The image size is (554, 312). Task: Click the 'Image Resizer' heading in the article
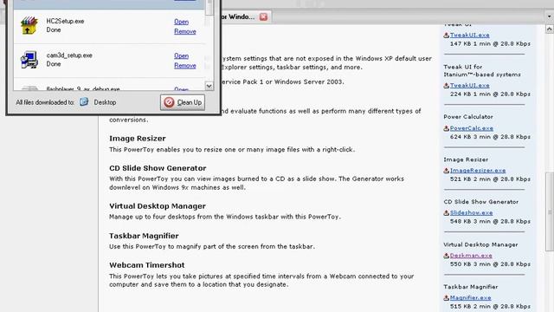pos(138,139)
